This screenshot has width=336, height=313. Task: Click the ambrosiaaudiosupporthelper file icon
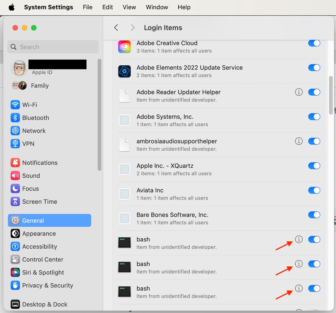pyautogui.click(x=125, y=145)
